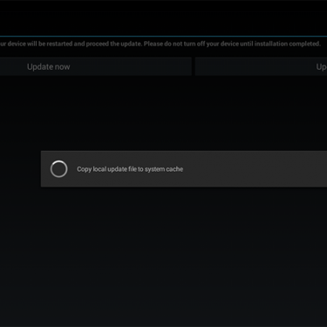Click the dimmed area left of progress dialog
The width and height of the screenshot is (327, 327).
pos(20,169)
